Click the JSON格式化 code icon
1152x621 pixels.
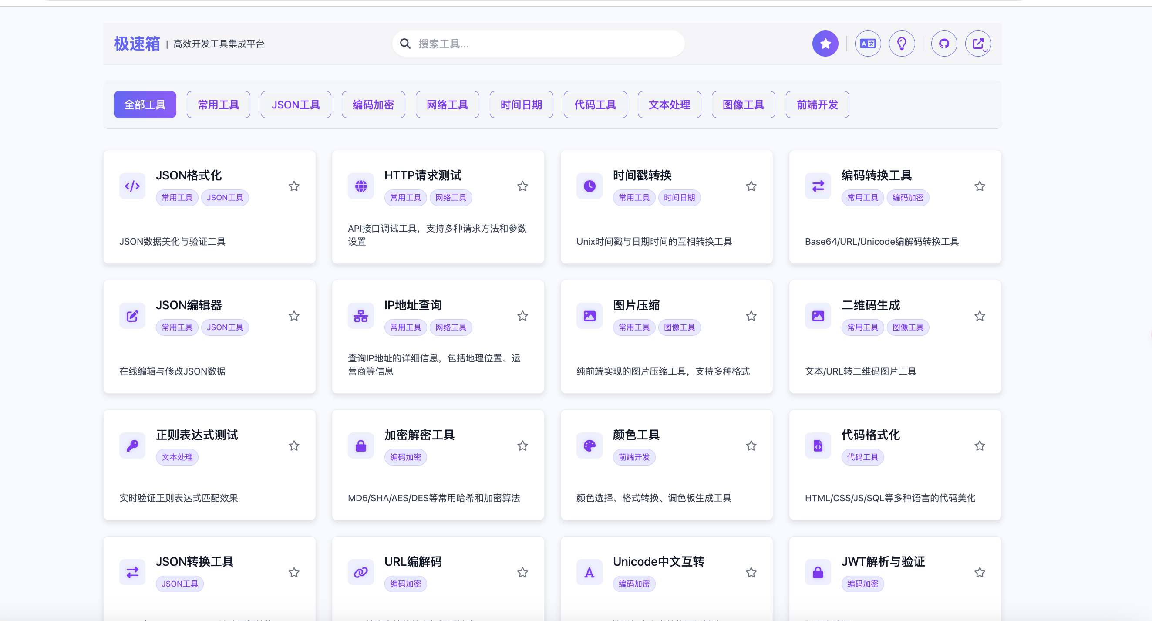pyautogui.click(x=132, y=186)
